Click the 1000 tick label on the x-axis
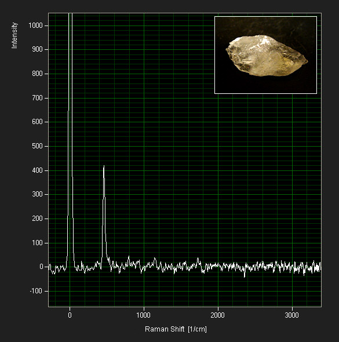Image resolution: width=339 pixels, height=342 pixels. (x=144, y=315)
